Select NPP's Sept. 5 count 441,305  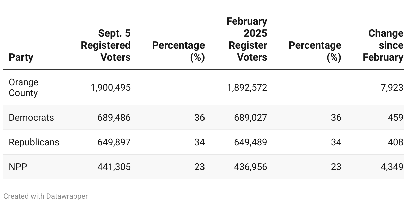coord(114,167)
